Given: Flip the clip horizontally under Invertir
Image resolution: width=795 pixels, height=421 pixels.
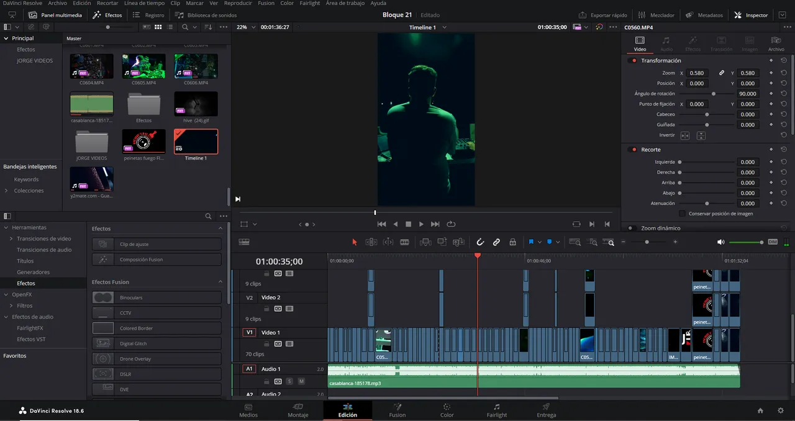Looking at the screenshot, I should [685, 135].
